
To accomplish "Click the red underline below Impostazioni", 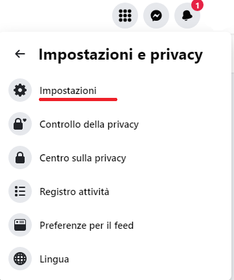I will pos(78,99).
